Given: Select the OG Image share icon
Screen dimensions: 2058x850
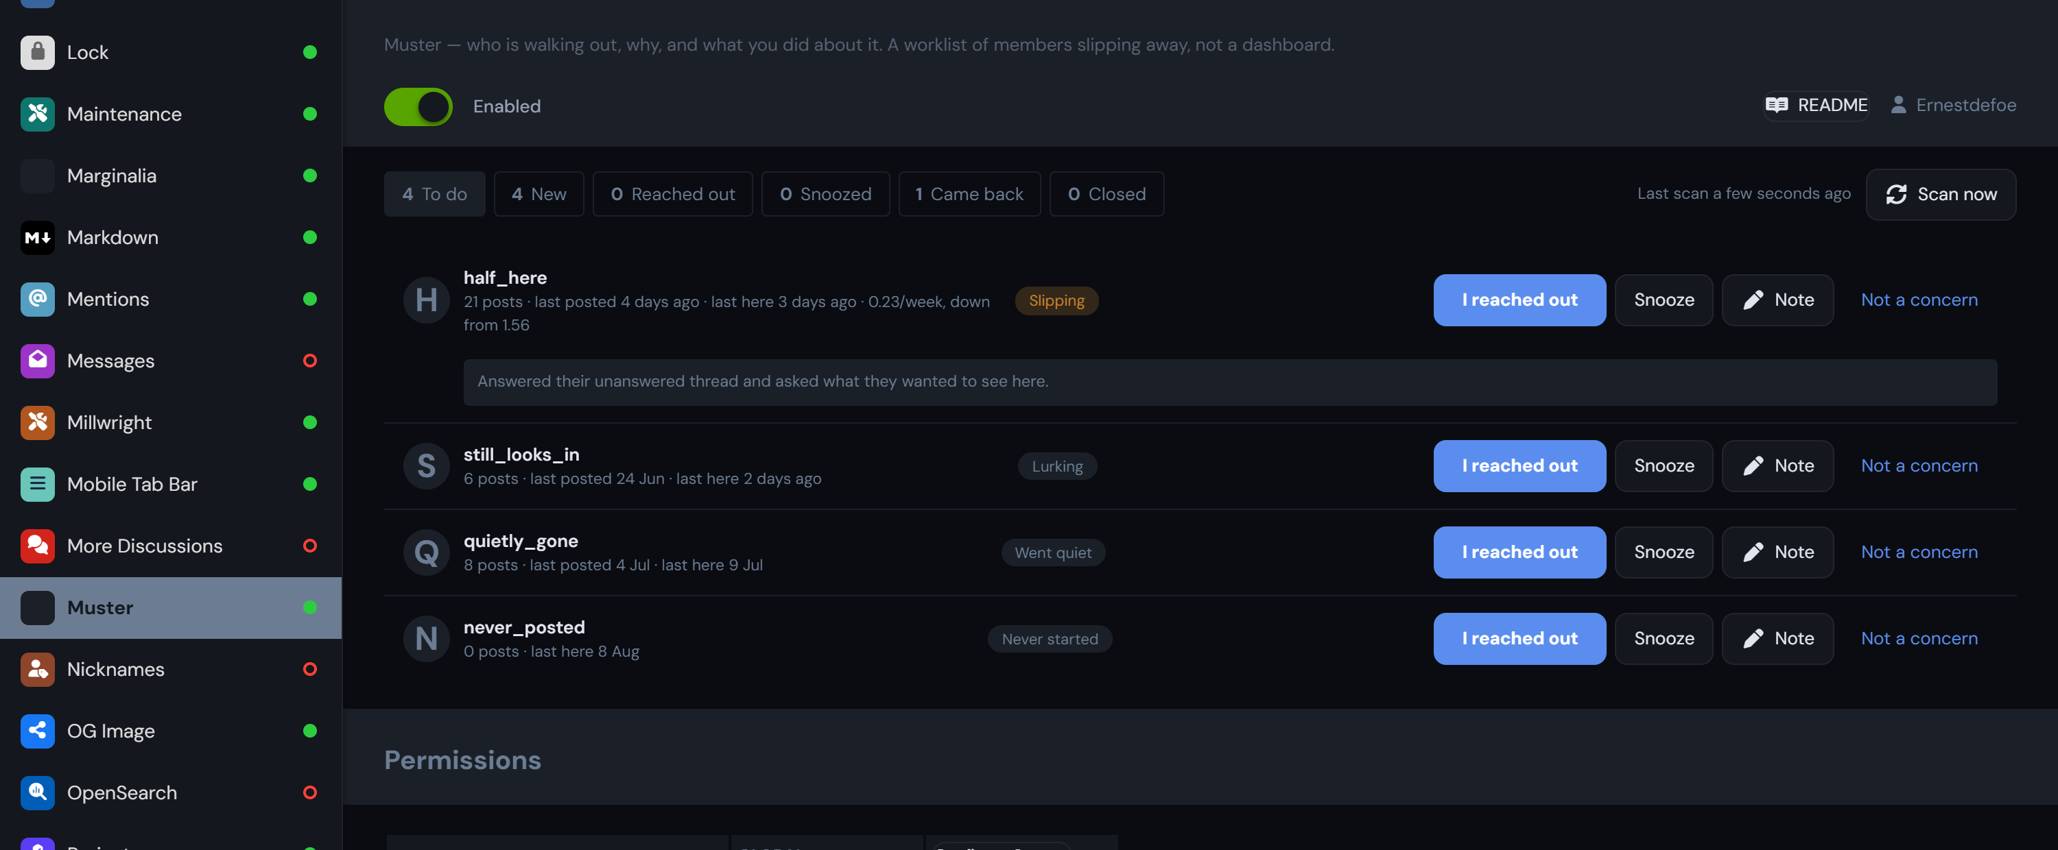Looking at the screenshot, I should click(x=38, y=731).
